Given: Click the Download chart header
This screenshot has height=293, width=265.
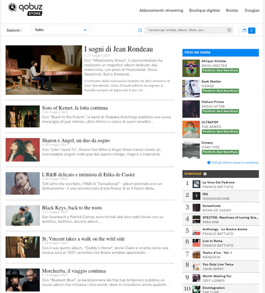Looking at the screenshot, I should (x=221, y=174).
